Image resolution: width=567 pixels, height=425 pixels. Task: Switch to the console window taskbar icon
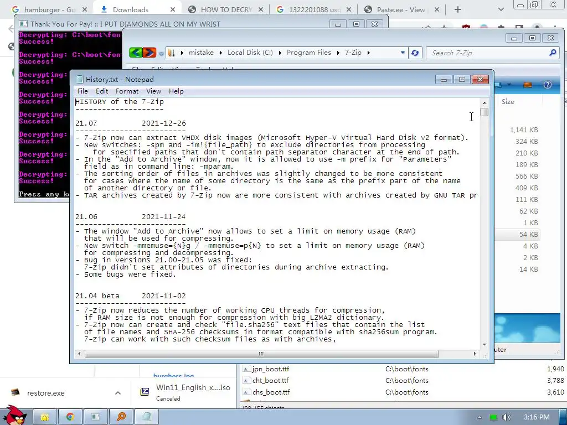pyautogui.click(x=95, y=417)
